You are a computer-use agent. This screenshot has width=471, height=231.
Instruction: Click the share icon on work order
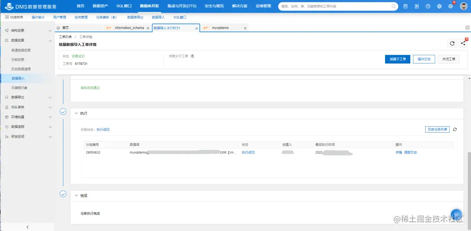tap(463, 43)
